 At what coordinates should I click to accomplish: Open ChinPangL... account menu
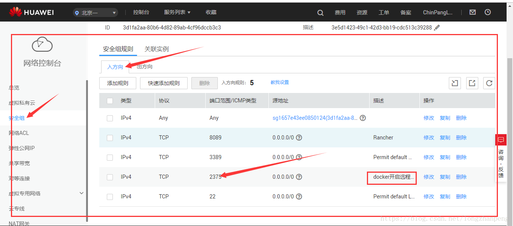(x=438, y=12)
